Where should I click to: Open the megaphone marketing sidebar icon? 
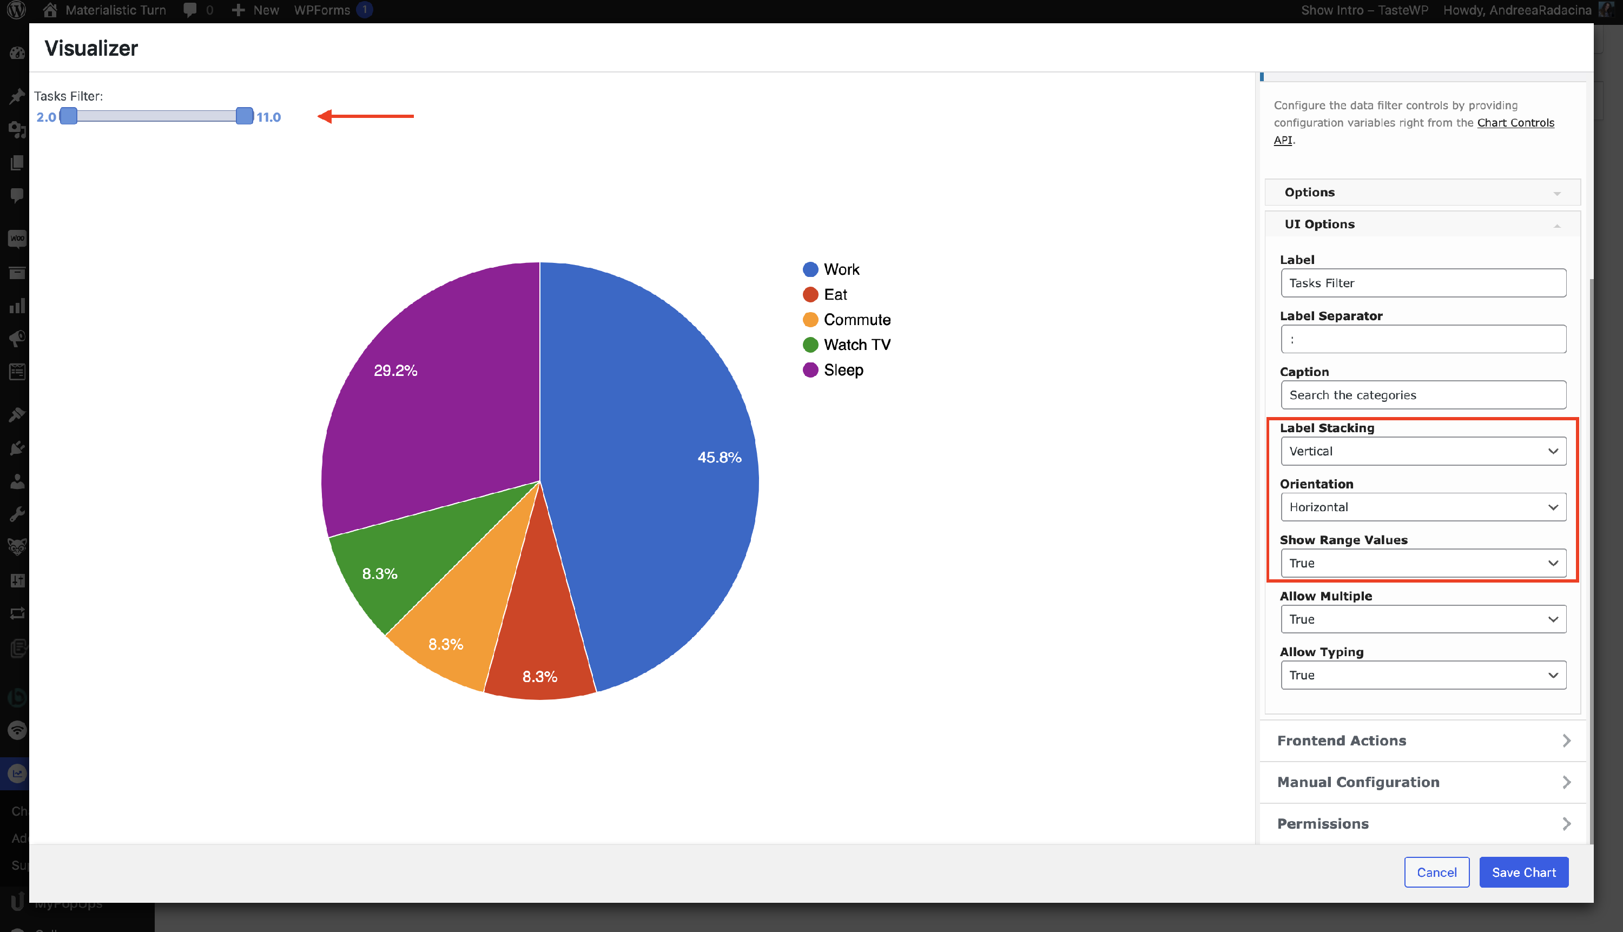click(17, 339)
